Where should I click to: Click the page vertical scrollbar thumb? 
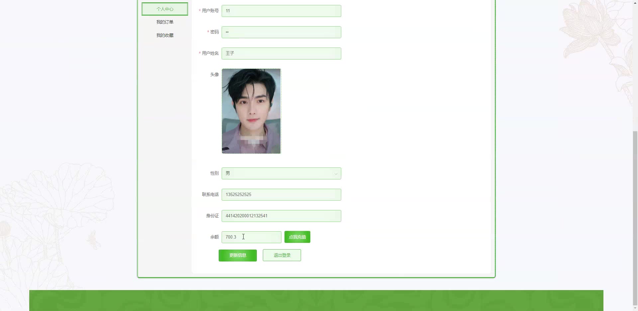point(635,218)
